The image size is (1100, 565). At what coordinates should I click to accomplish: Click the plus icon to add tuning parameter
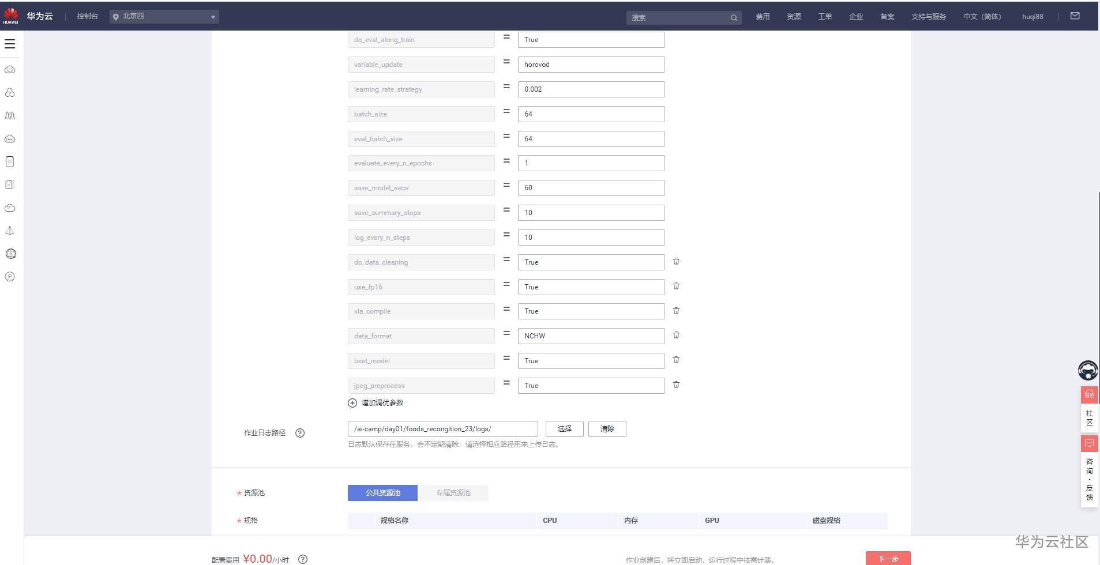[x=352, y=403]
